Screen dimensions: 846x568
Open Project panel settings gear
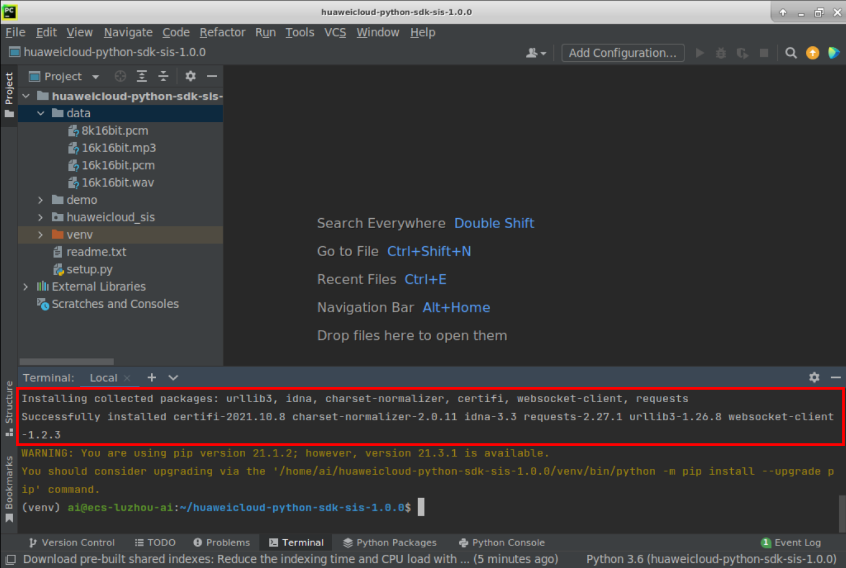[190, 76]
